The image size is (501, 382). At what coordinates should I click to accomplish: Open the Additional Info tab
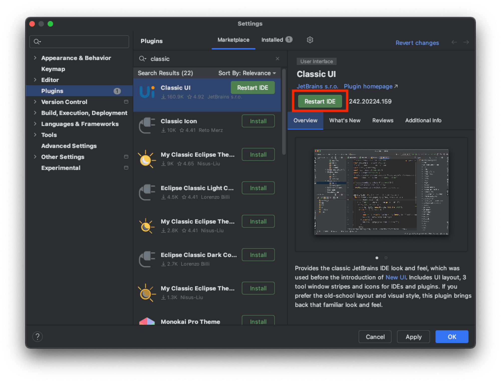click(423, 120)
